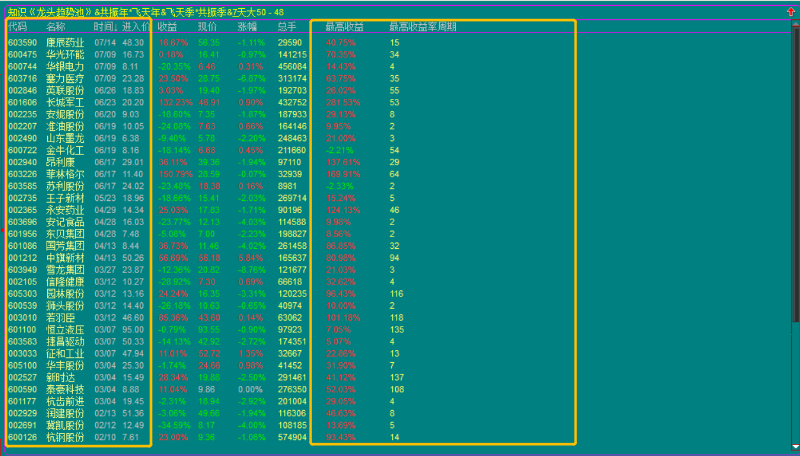Click the 华银电力 stock name
The image size is (800, 456).
click(65, 66)
